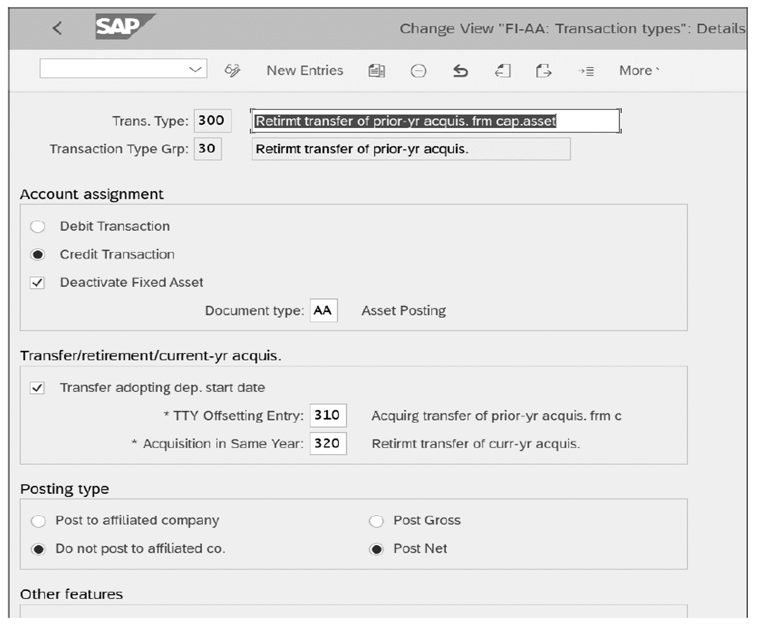Select the Debit Transaction radio button

pyautogui.click(x=38, y=227)
